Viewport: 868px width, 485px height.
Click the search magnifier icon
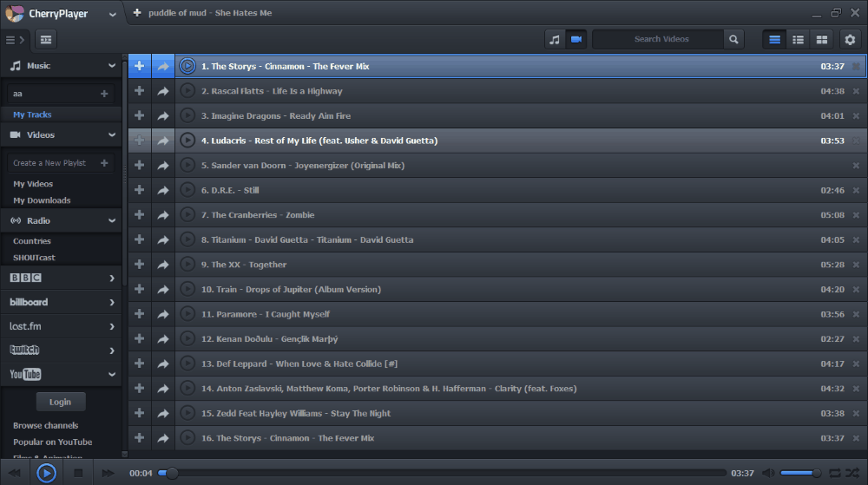click(x=733, y=39)
